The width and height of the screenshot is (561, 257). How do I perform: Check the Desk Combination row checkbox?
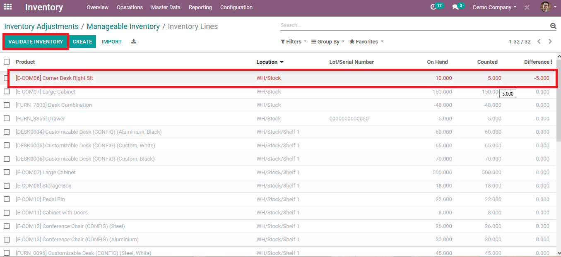click(7, 105)
